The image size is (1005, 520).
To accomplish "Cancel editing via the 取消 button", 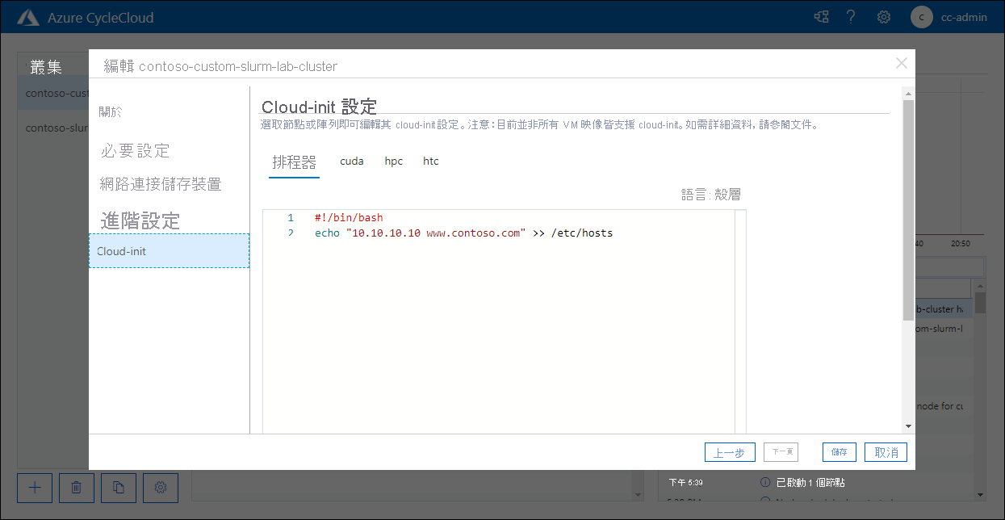I will (886, 452).
